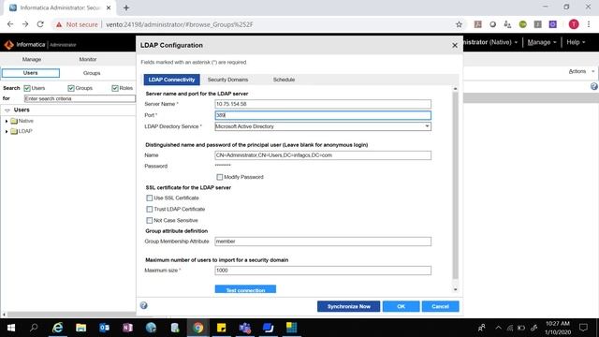Image resolution: width=599 pixels, height=337 pixels.
Task: Close the Informatica Administrator tab
Action: tap(109, 7)
